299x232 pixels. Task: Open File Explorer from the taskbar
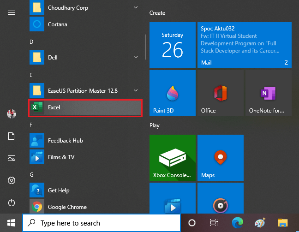point(282,223)
